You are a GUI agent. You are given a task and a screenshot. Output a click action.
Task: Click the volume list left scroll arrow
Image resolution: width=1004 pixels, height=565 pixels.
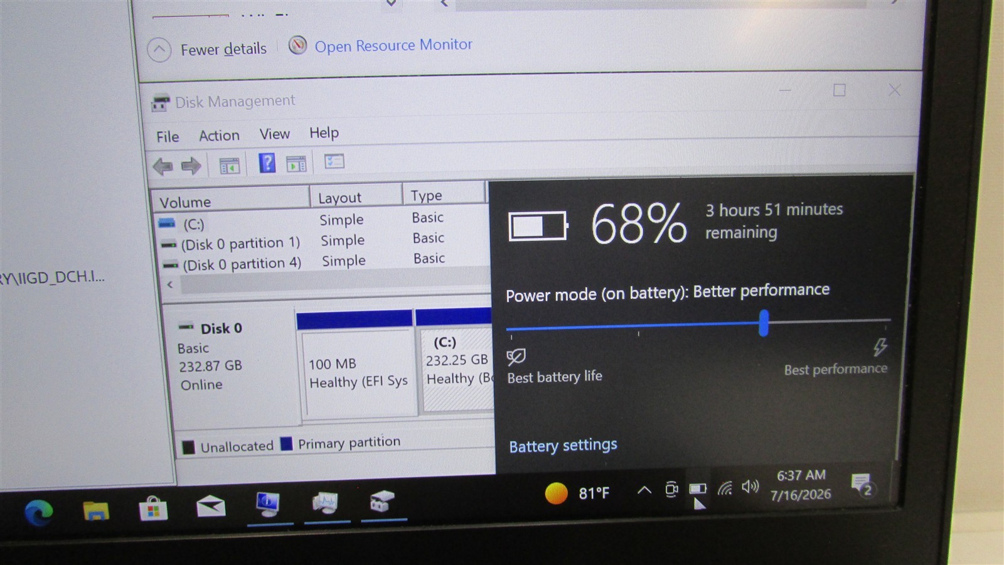pos(170,284)
